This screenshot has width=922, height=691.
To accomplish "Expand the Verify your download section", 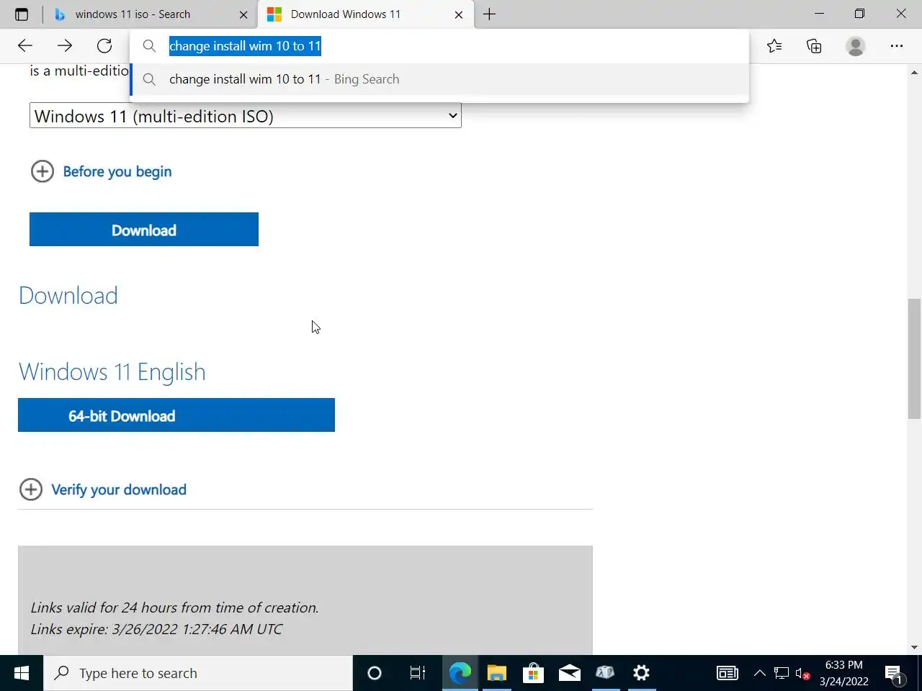I will pyautogui.click(x=103, y=489).
